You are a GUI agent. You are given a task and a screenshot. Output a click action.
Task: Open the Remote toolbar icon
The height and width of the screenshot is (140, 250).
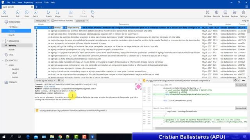click(x=216, y=14)
